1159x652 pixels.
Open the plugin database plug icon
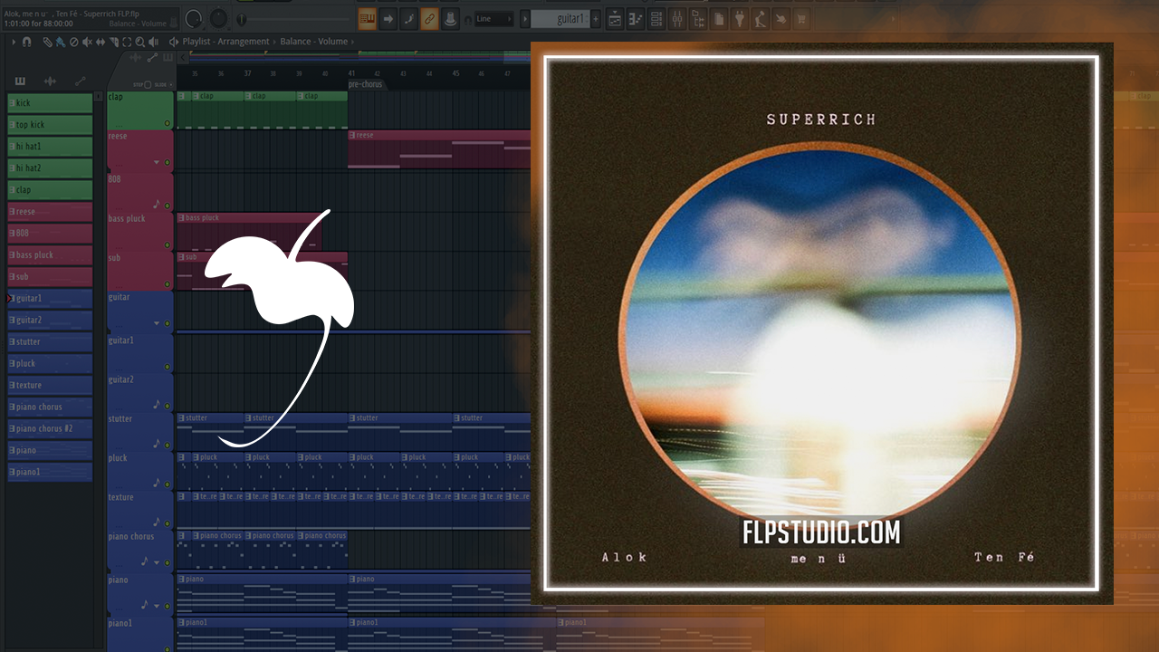[739, 19]
